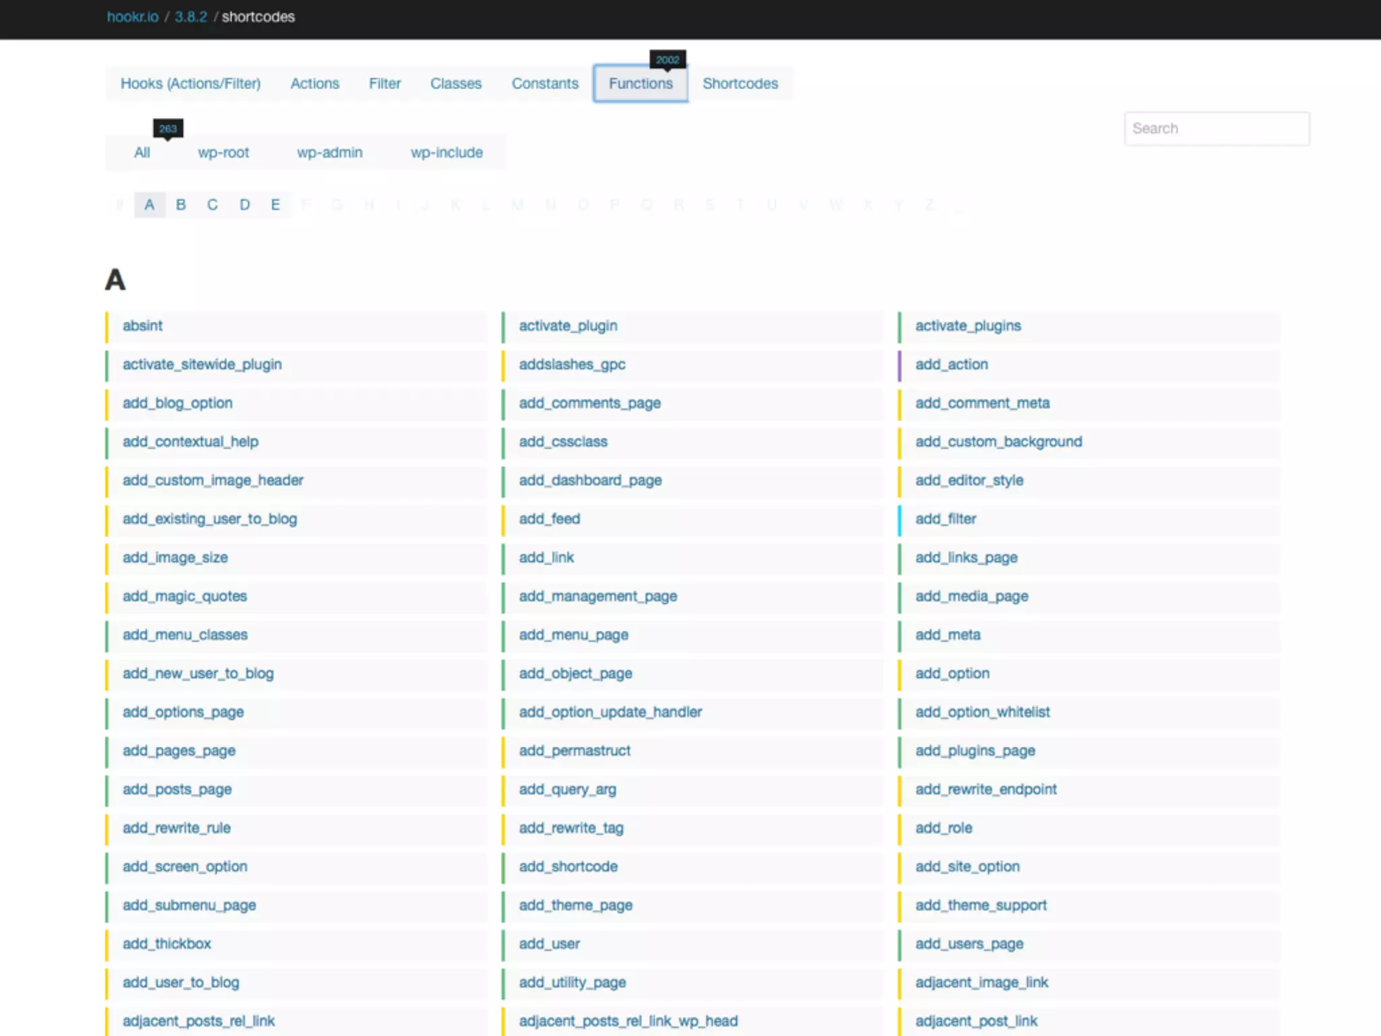Open the 3.8.2 version breadcrumb

tap(191, 17)
